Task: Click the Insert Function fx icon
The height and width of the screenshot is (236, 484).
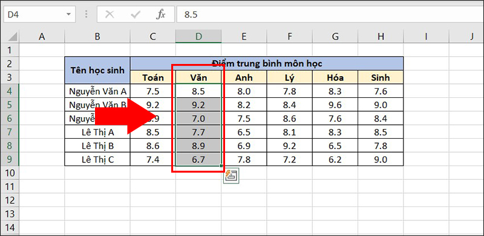Action: click(160, 14)
